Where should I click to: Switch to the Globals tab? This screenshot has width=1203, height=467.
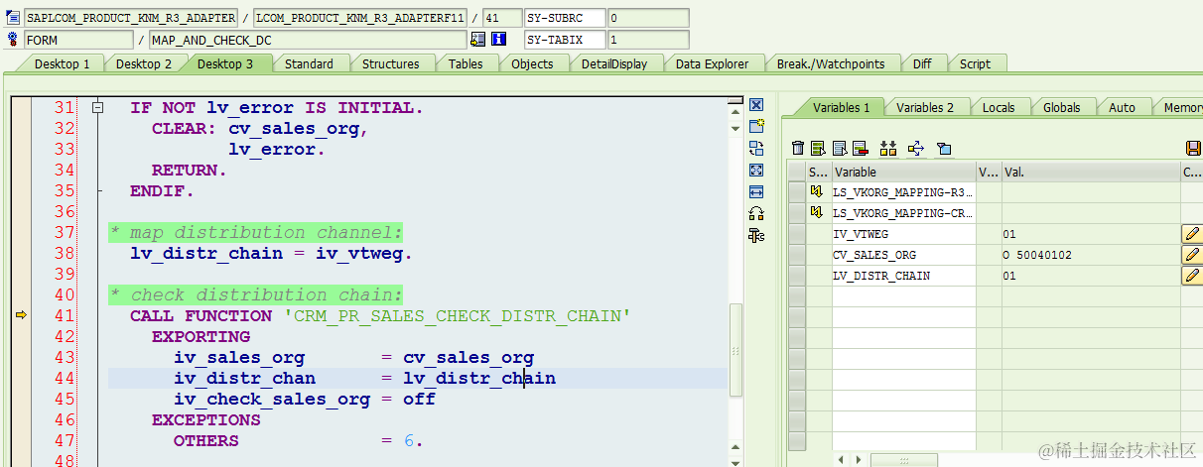click(1061, 107)
